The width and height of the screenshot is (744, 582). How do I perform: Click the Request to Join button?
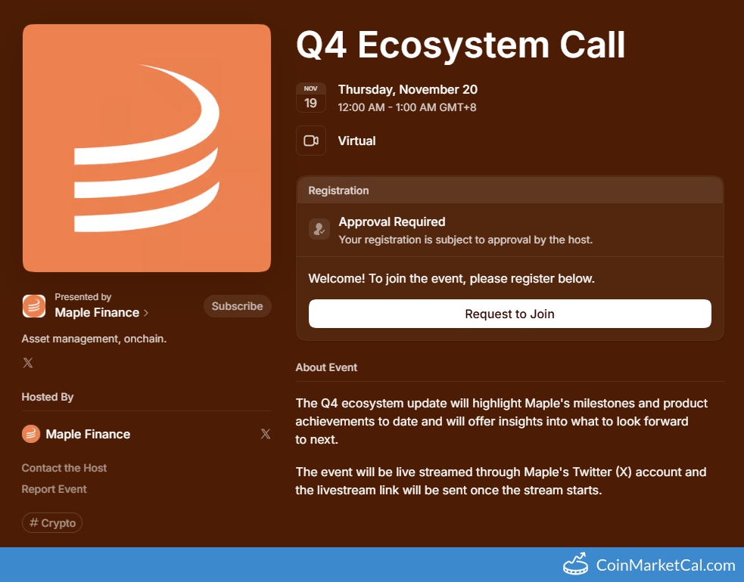point(509,314)
